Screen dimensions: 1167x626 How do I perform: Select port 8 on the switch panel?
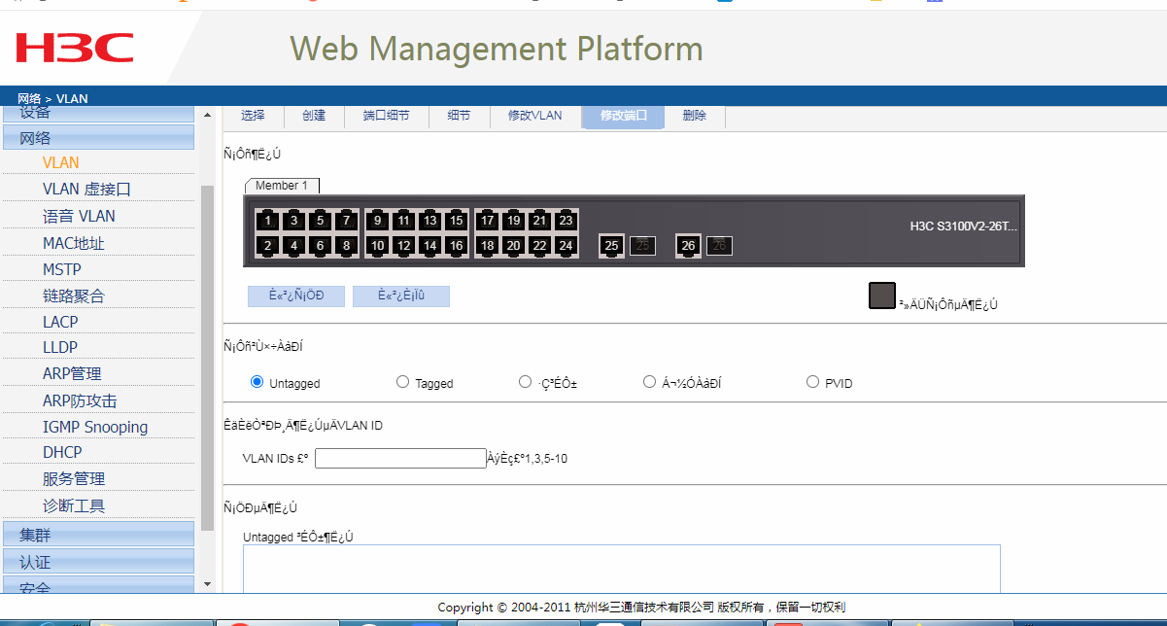pyautogui.click(x=346, y=246)
